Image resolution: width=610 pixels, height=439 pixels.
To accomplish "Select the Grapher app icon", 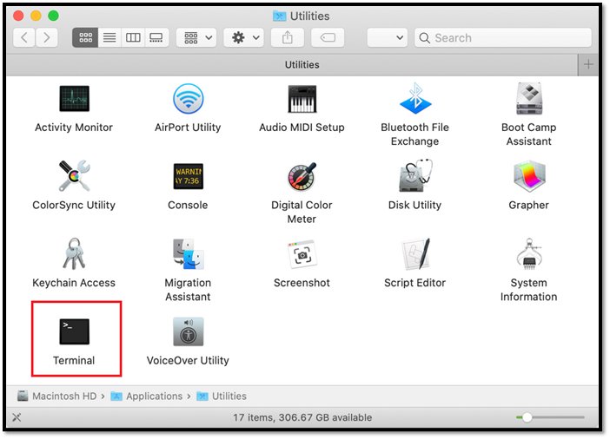I will click(x=528, y=176).
